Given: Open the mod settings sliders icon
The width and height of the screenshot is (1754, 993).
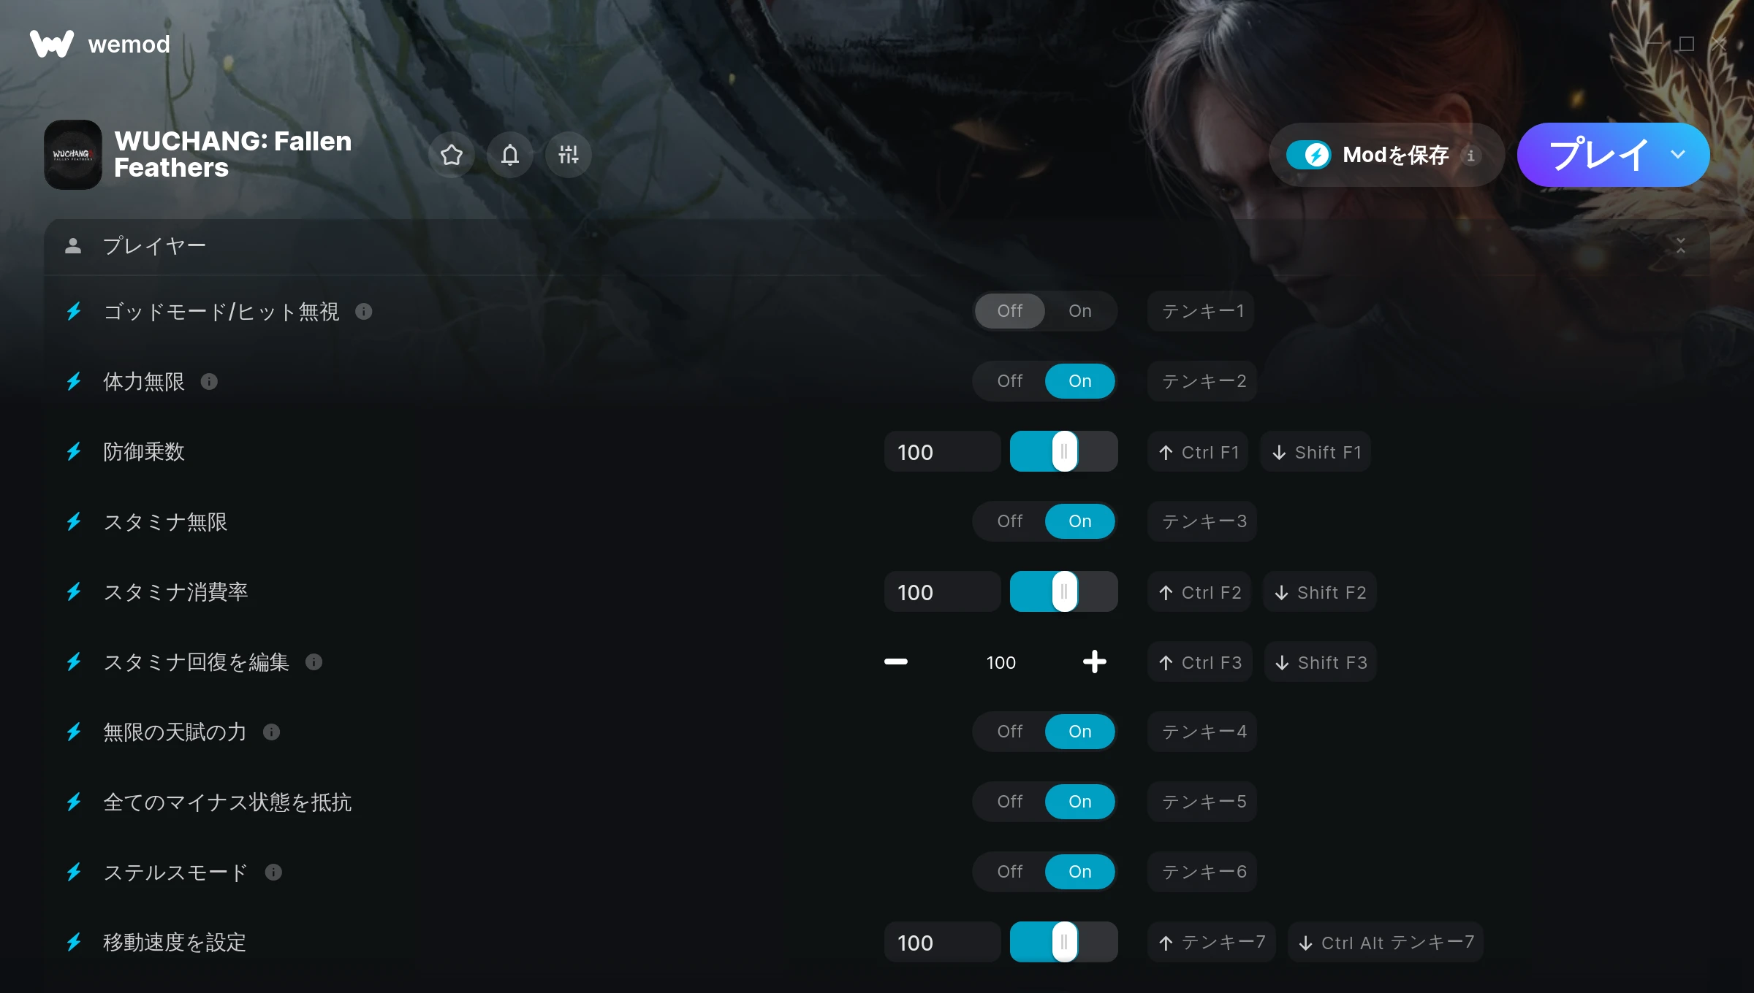Looking at the screenshot, I should 569,155.
